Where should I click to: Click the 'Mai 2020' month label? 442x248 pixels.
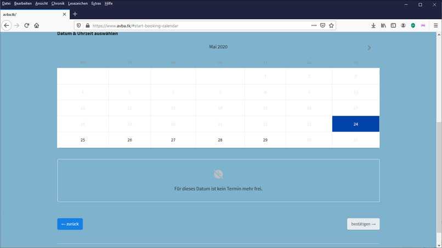pyautogui.click(x=218, y=47)
